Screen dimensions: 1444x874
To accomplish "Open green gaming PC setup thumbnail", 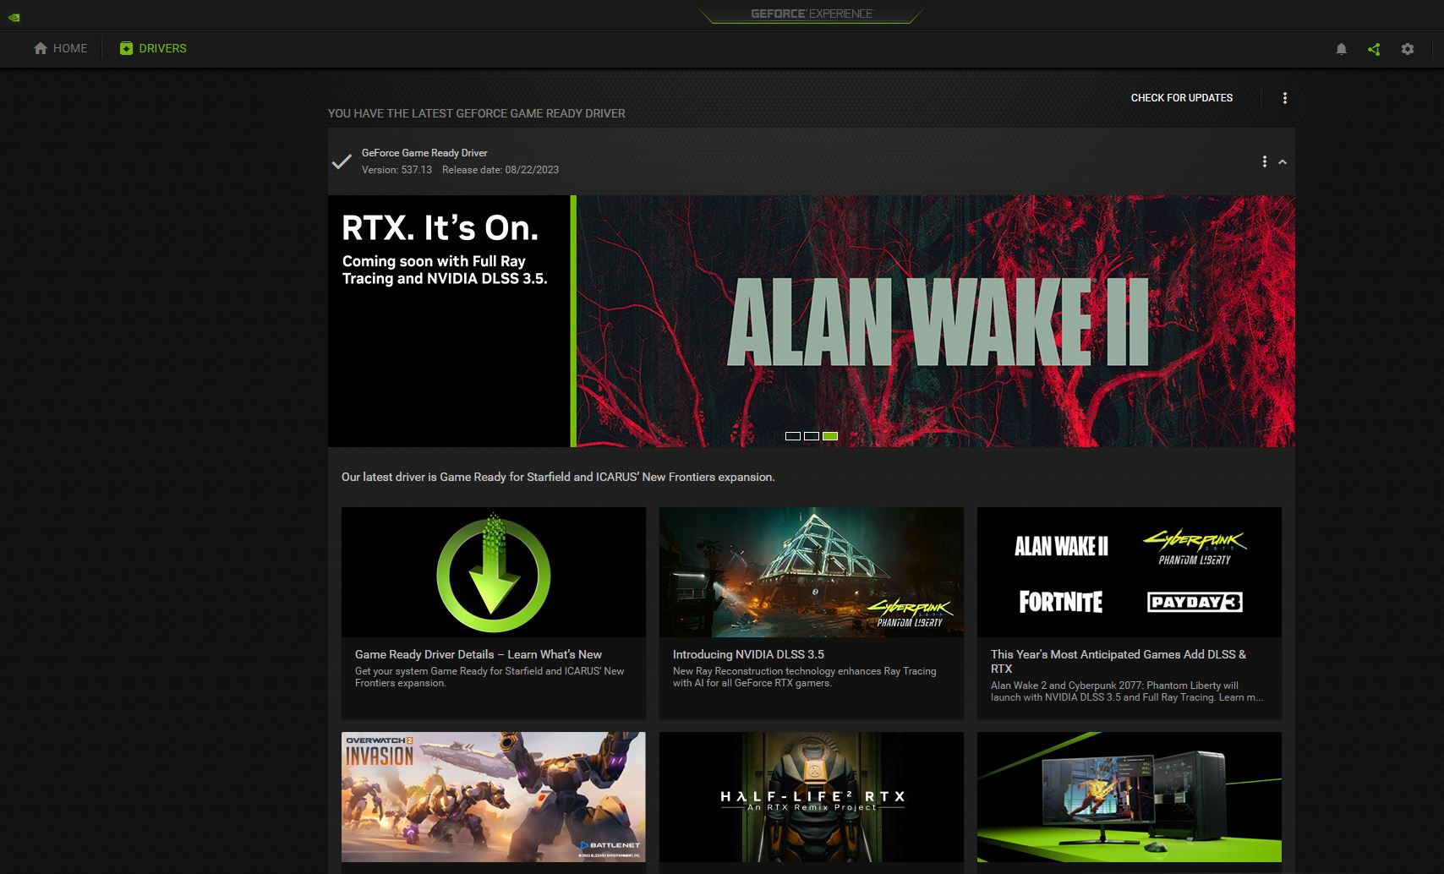I will pyautogui.click(x=1129, y=797).
